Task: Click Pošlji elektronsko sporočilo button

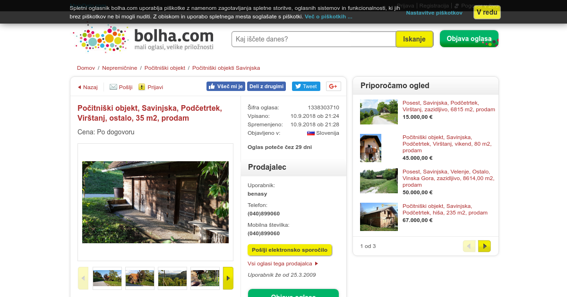Action: (290, 250)
